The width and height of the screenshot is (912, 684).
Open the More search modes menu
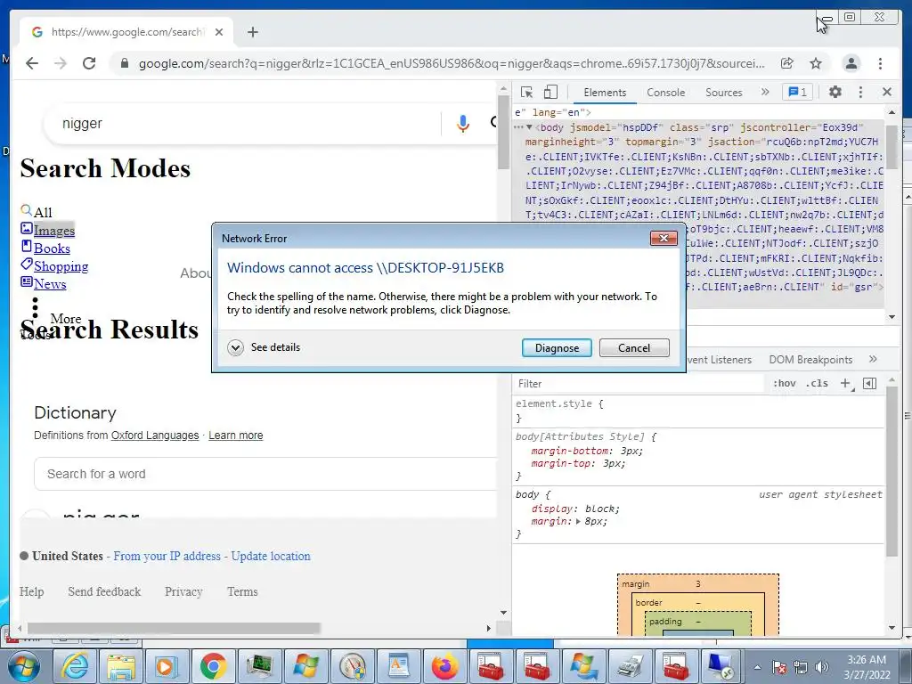[65, 319]
